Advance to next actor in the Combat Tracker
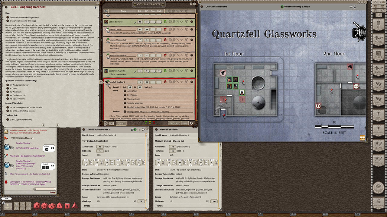Screen dimensions: 387x217 pos(107,123)
